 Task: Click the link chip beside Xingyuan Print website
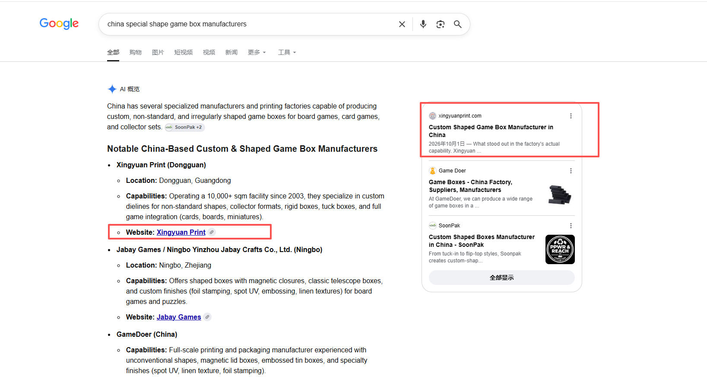click(x=212, y=232)
